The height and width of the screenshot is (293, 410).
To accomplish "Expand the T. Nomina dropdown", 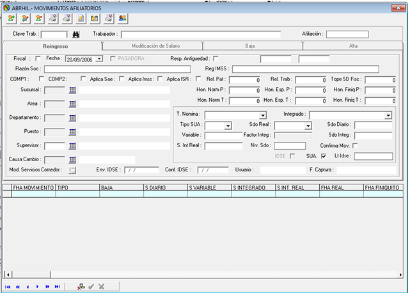I will (263, 116).
